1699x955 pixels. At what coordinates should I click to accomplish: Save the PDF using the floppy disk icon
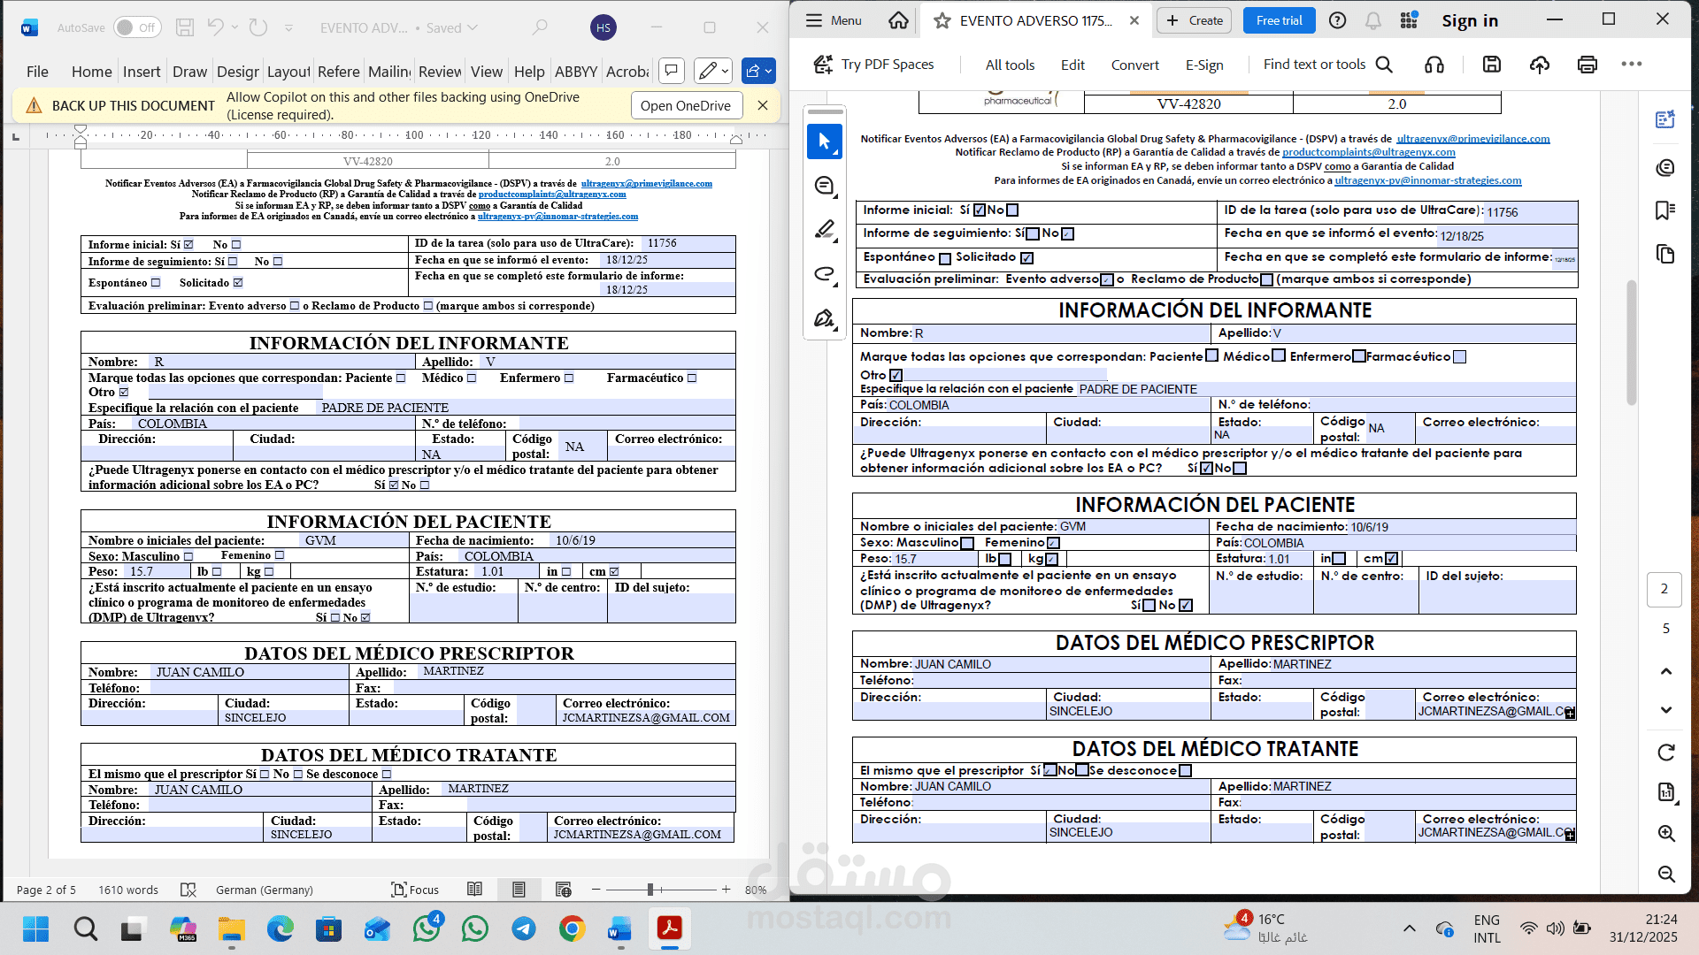point(1492,65)
